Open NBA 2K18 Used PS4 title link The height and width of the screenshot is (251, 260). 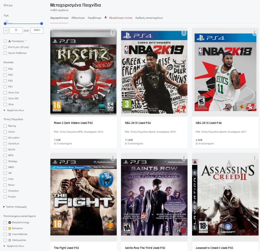click(x=208, y=123)
